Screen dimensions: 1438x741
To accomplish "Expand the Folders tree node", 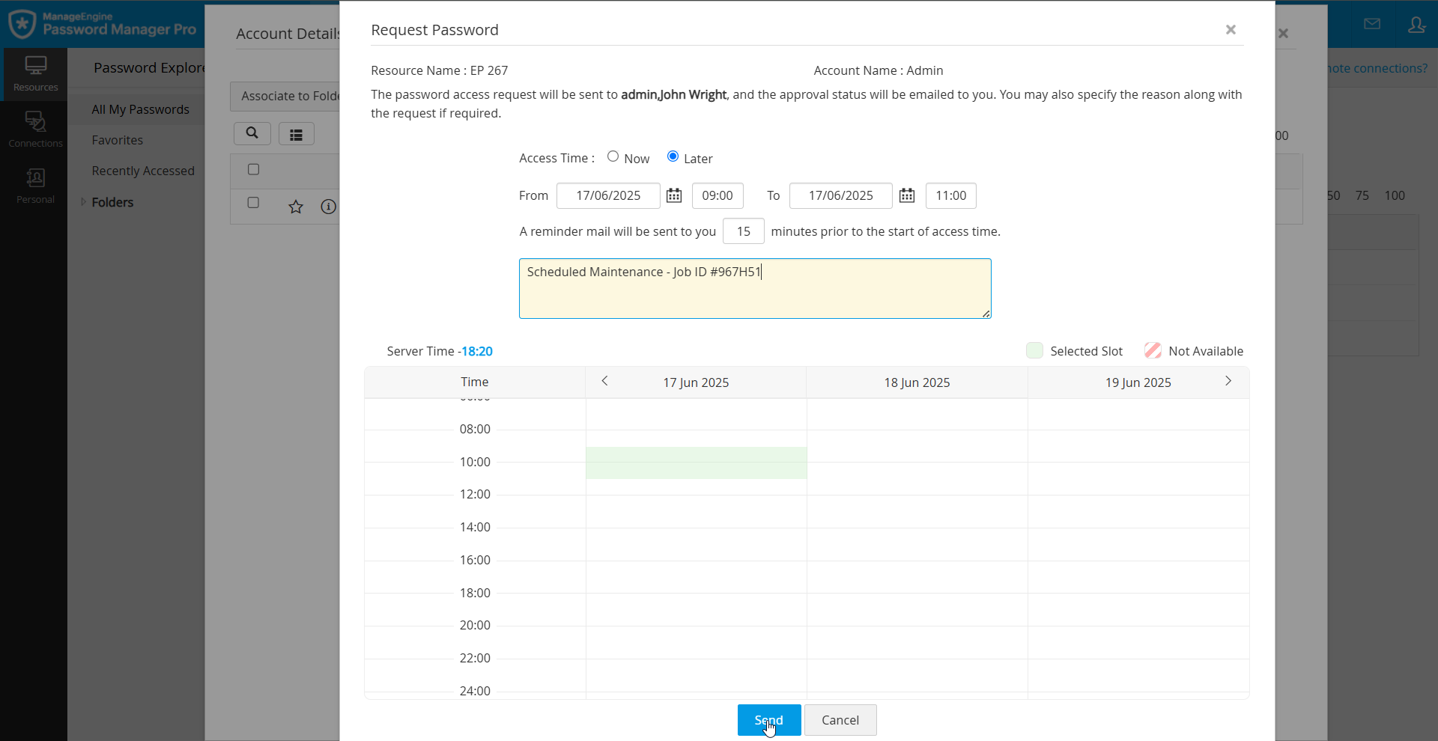I will click(83, 202).
